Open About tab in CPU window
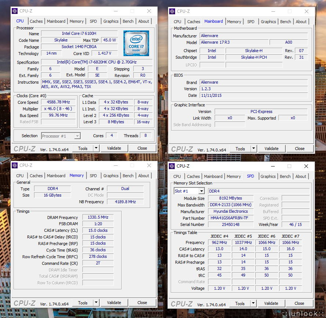This screenshot has height=318, width=326. coord(144,21)
